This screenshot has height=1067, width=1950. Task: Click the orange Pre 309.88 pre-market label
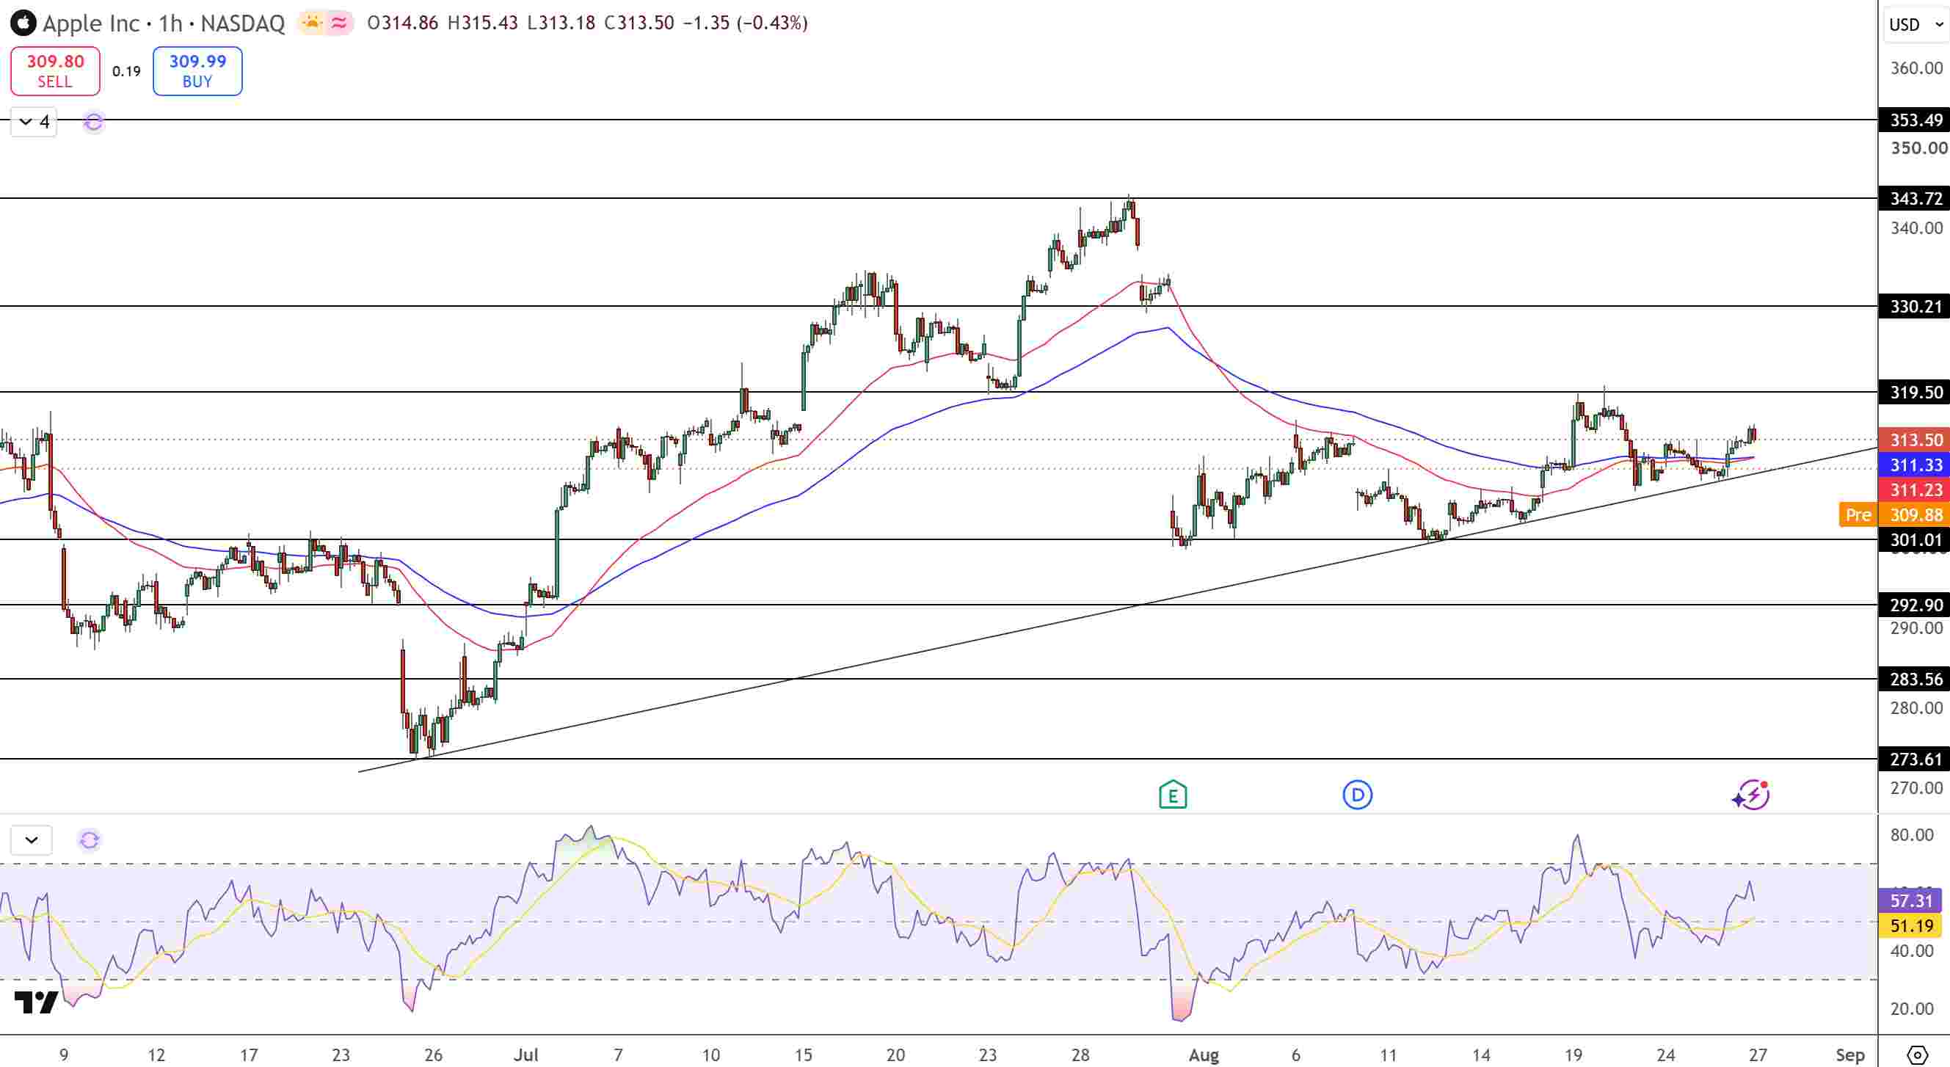click(x=1894, y=514)
